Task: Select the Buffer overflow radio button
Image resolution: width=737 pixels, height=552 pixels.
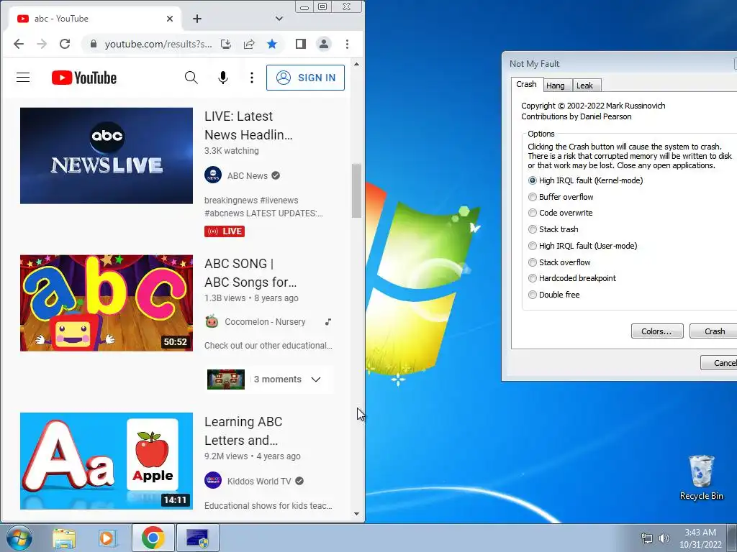Action: point(533,197)
